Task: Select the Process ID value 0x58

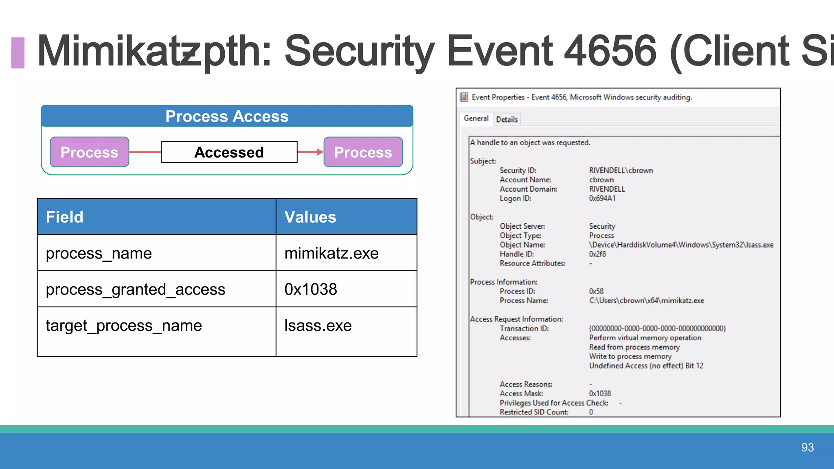Action: 596,291
